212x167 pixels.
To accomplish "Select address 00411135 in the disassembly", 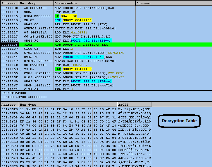I will 10,45.
